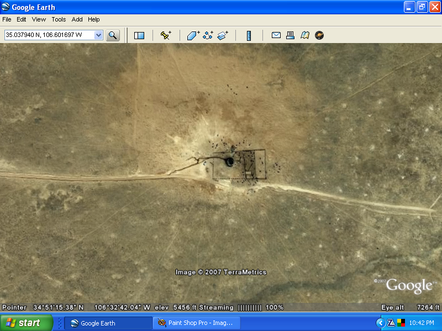Click the Google Earth title bar icon

[x=6, y=7]
